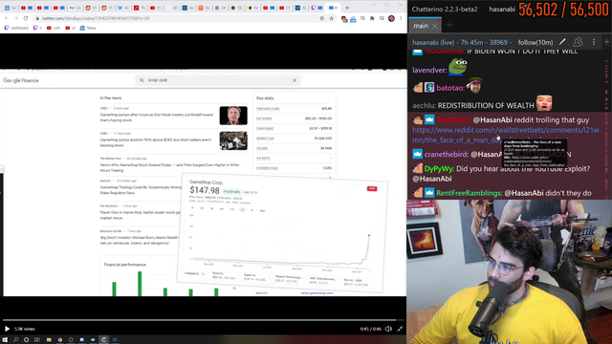Open the News bookmark

pyautogui.click(x=88, y=28)
